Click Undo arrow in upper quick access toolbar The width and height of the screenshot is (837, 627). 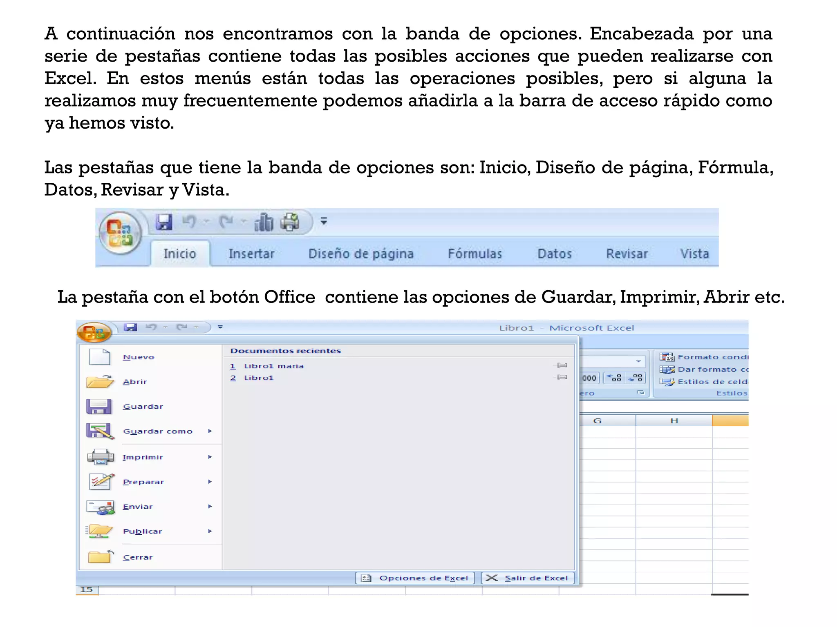[x=189, y=222]
